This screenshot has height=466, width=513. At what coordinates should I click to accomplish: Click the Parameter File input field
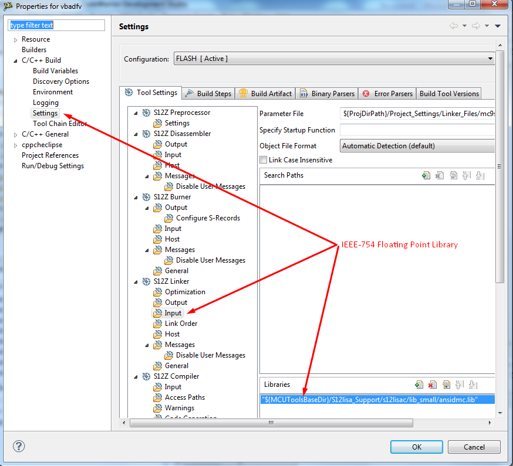coord(417,114)
